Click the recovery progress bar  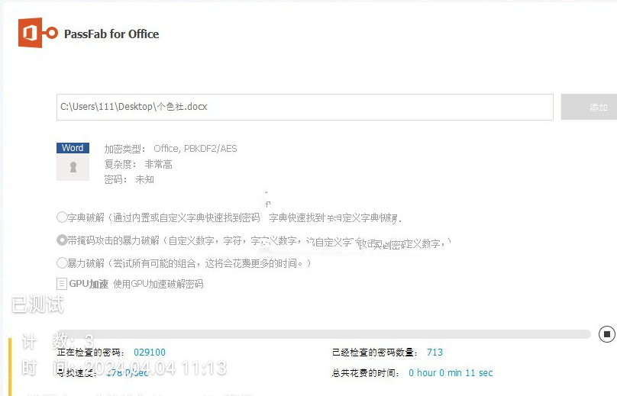pos(324,334)
